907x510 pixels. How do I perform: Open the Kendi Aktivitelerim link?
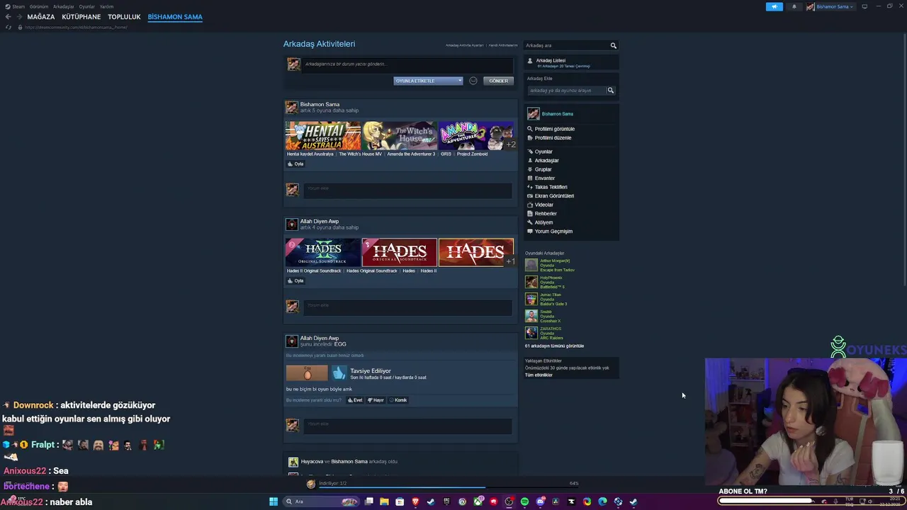(503, 45)
